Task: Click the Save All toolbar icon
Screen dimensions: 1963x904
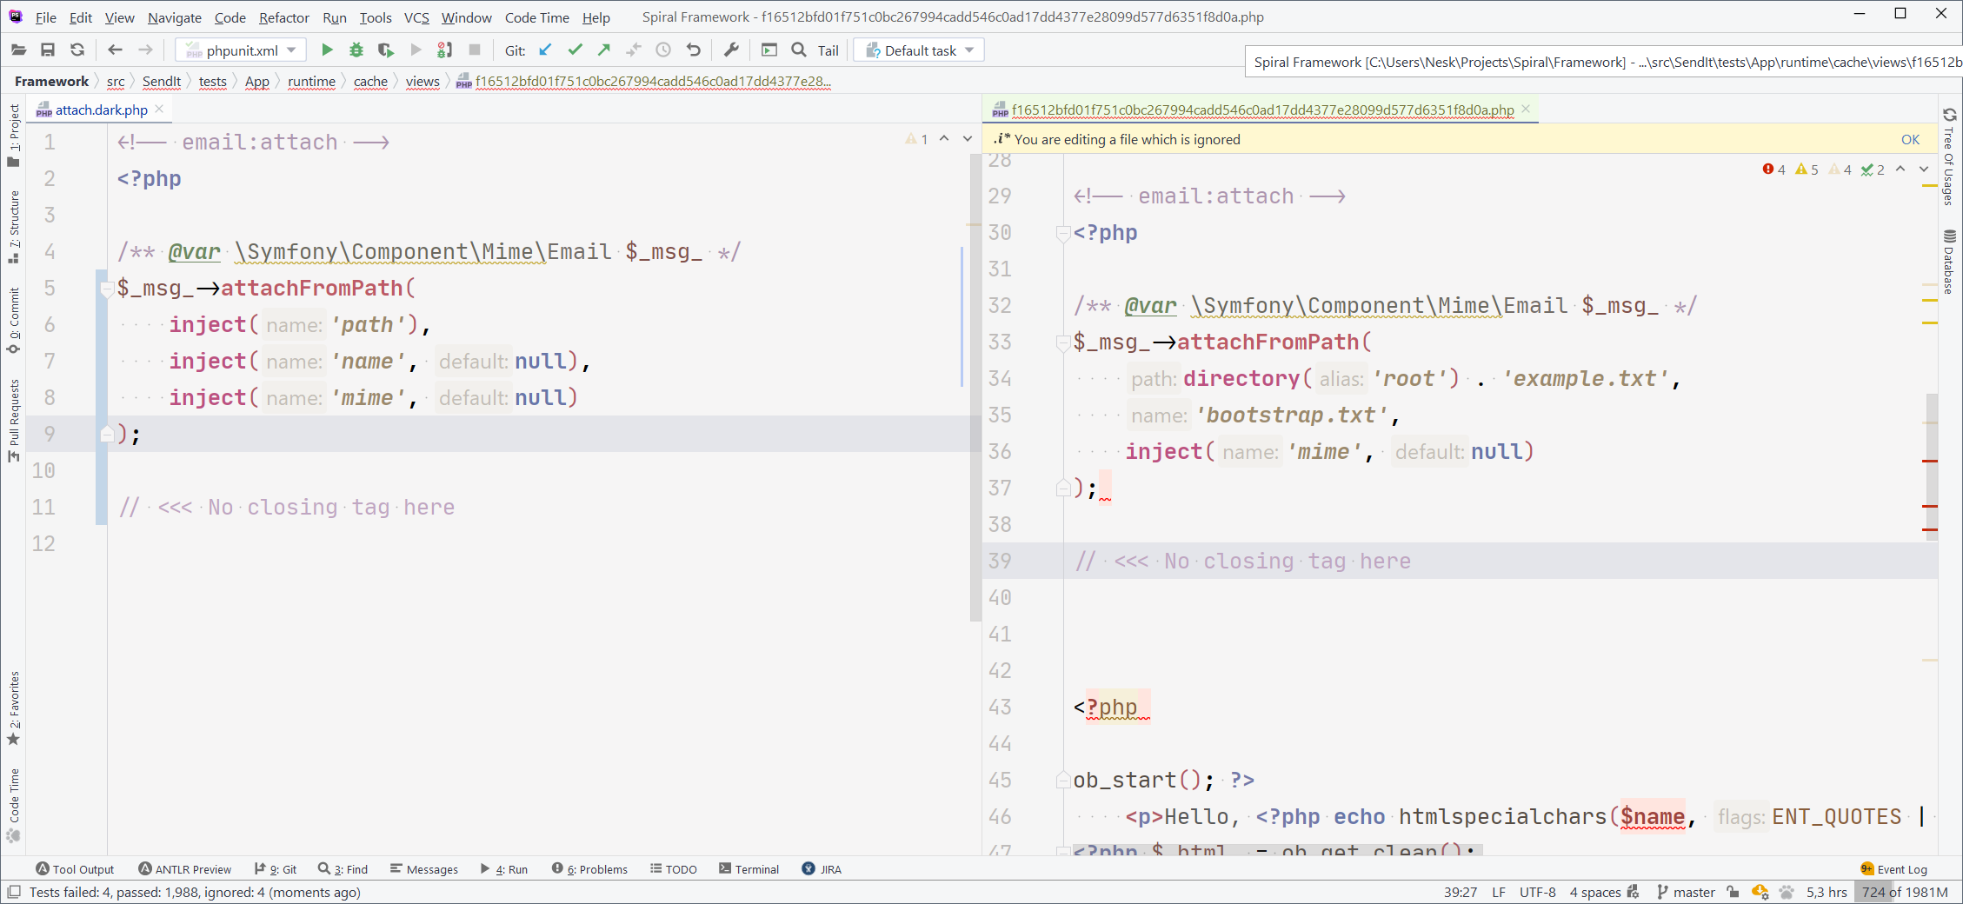Action: [48, 50]
